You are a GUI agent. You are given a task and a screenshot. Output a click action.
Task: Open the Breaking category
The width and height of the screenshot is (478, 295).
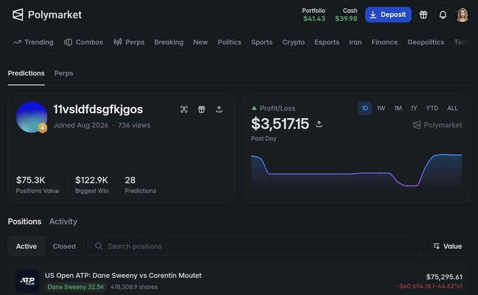(x=168, y=42)
